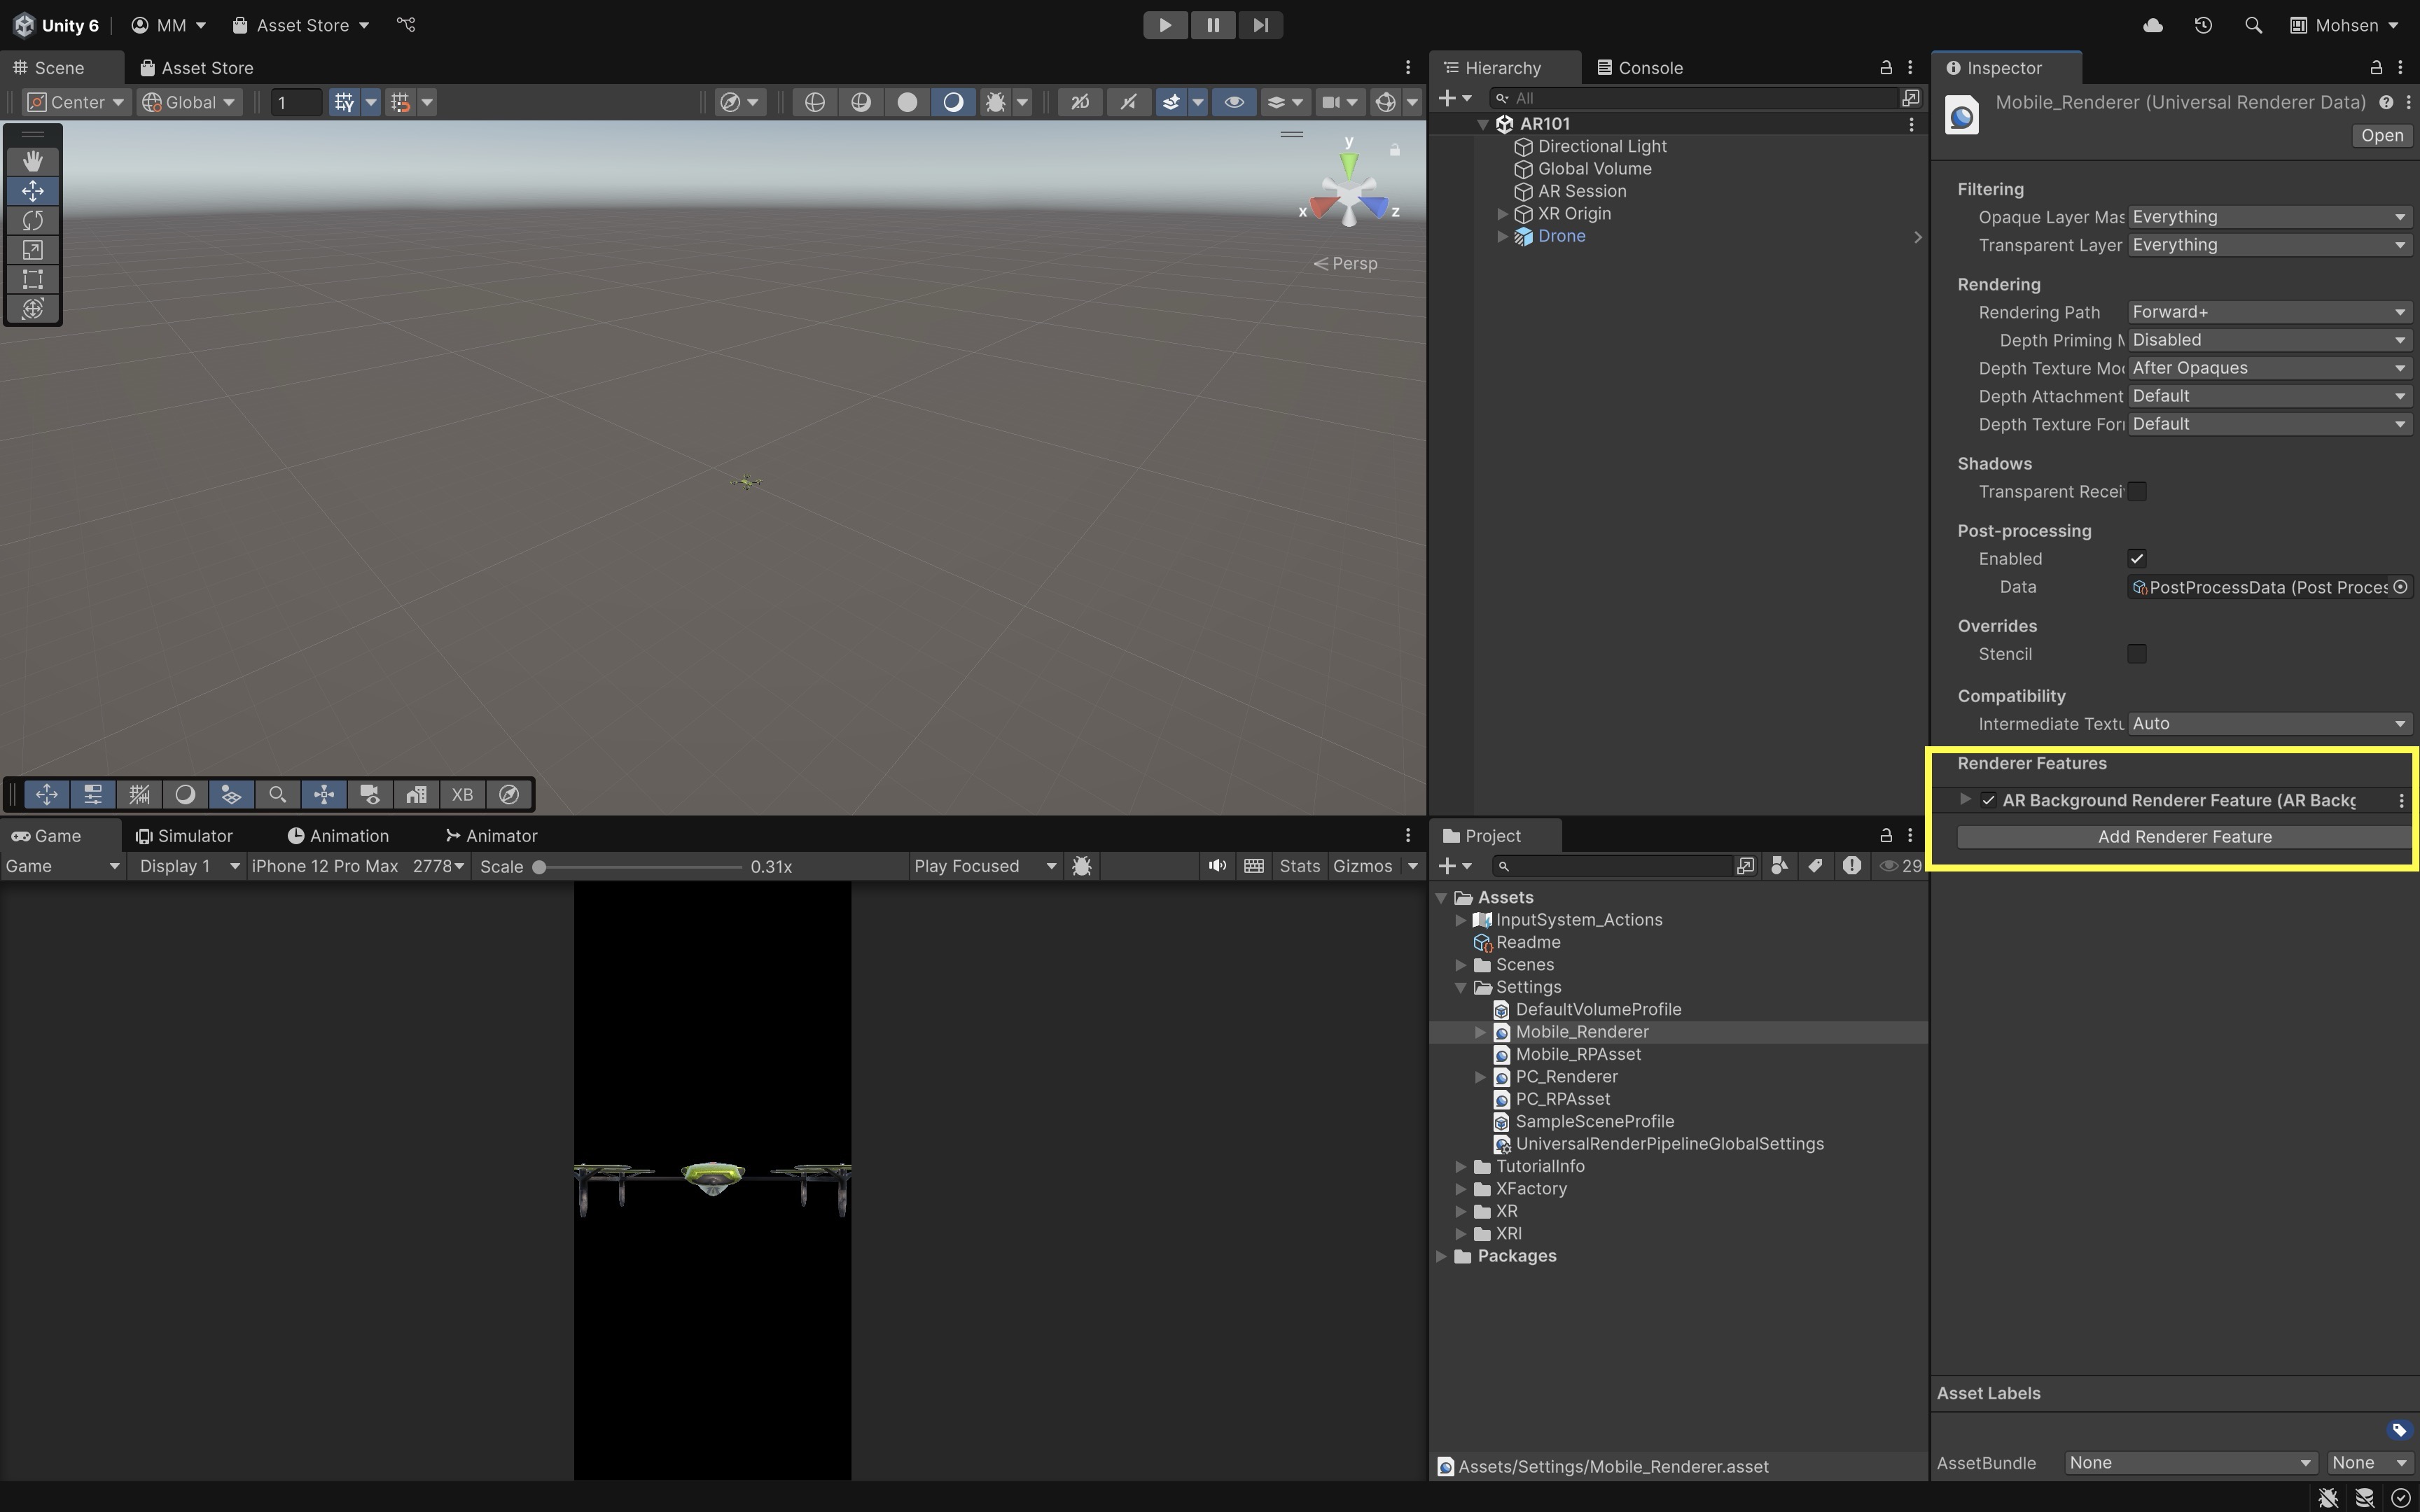Click the Add Renderer Feature button
This screenshot has height=1512, width=2420.
tap(2184, 837)
